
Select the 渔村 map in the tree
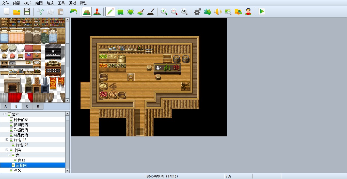(15, 115)
